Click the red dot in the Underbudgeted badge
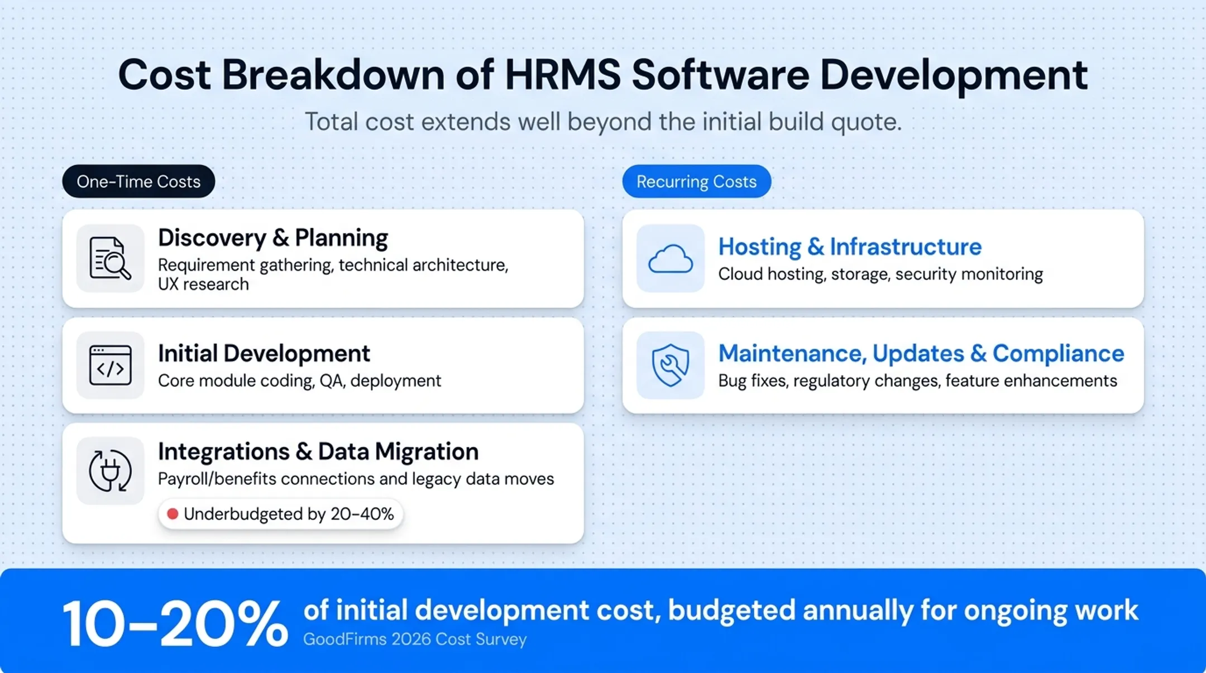The image size is (1206, 673). (173, 514)
